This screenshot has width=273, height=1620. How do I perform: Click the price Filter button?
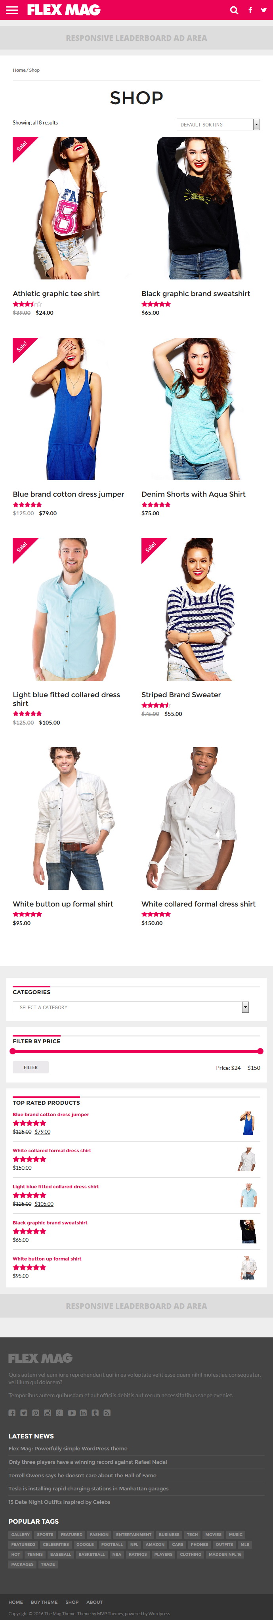coord(31,1067)
